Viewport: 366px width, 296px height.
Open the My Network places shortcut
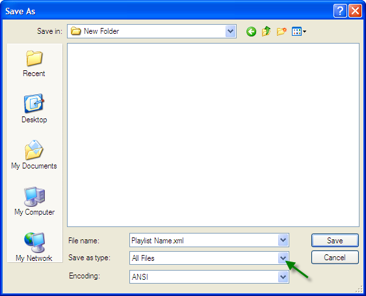34,247
